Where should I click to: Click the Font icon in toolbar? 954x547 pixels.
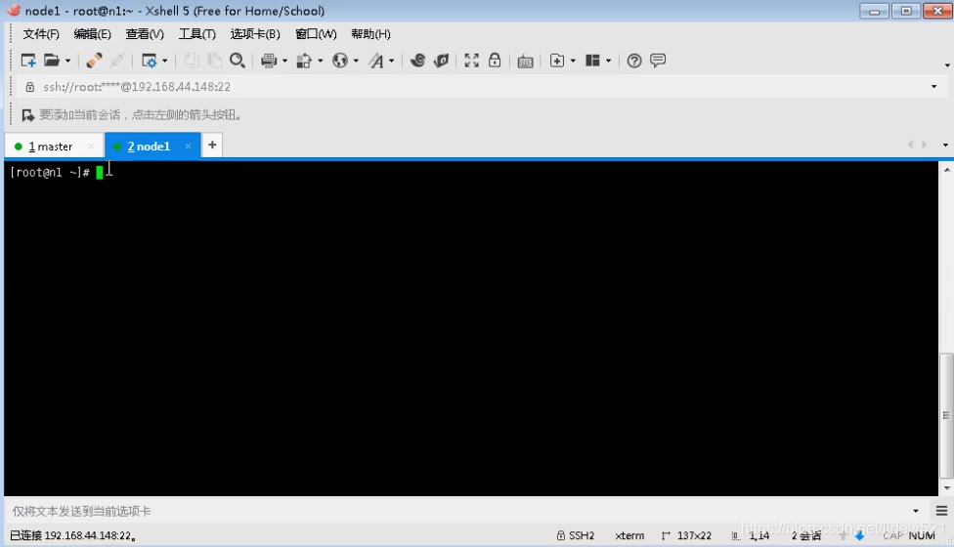click(x=376, y=61)
